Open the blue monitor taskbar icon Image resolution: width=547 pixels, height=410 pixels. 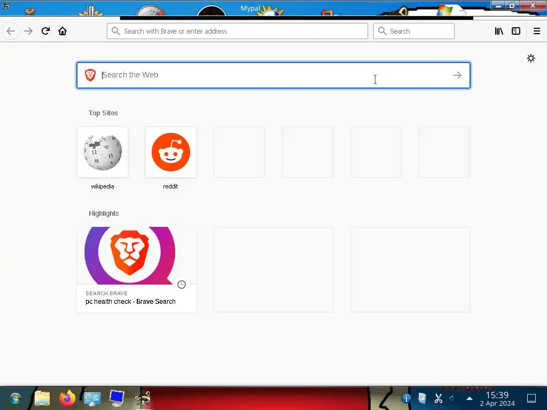tap(117, 398)
